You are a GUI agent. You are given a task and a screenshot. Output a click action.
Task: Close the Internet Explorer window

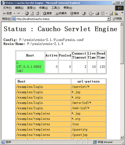[122, 3]
